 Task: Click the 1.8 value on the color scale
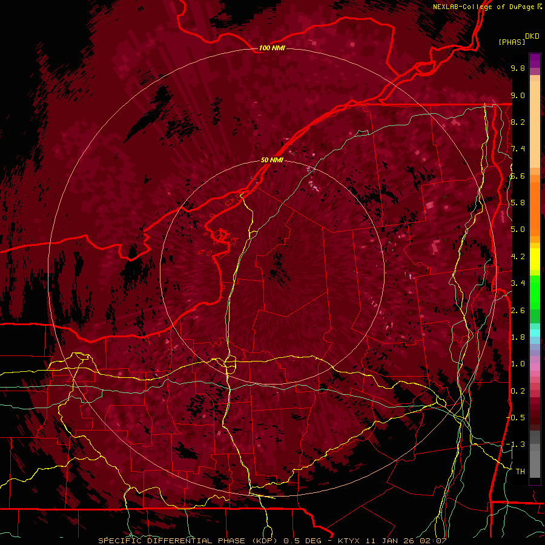click(x=518, y=337)
